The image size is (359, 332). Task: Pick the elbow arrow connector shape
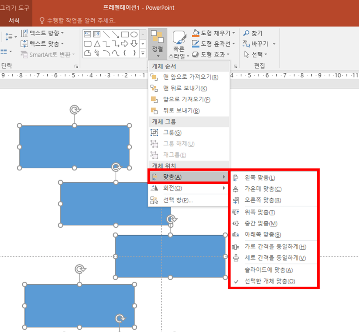click(115, 44)
